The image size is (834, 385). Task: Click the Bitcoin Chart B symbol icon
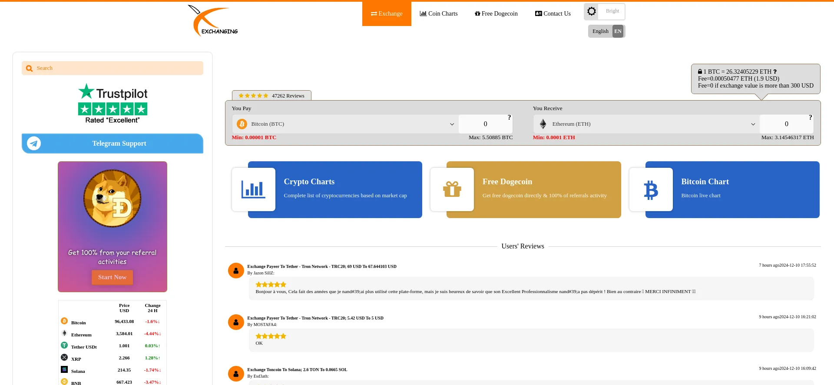(651, 189)
